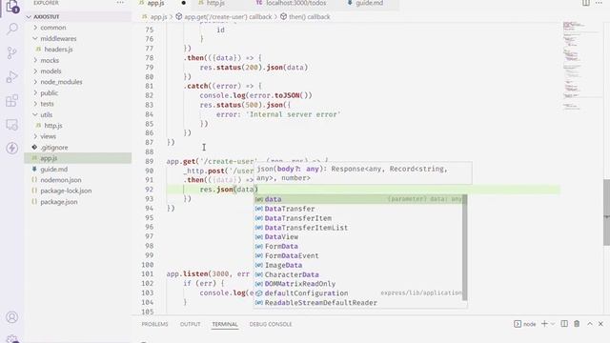
Task: Open editor more actions ellipsis
Action: pyautogui.click(x=599, y=3)
